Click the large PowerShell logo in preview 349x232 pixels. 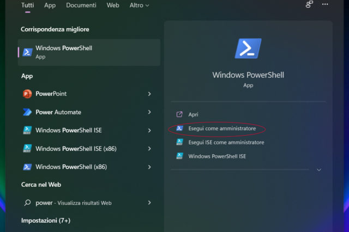(248, 48)
